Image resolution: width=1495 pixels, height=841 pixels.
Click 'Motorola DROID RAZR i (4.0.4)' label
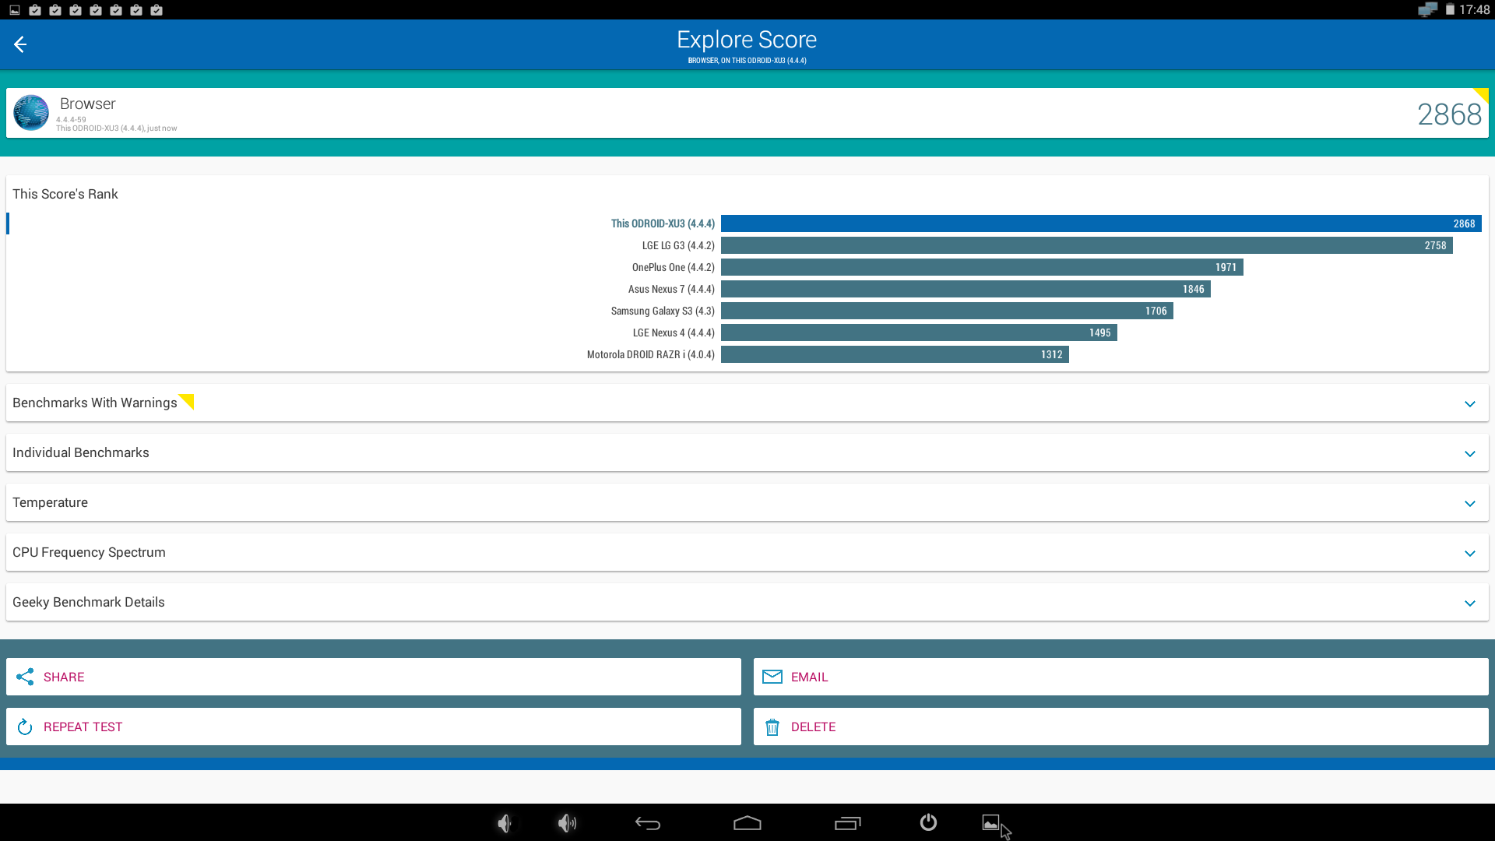[651, 354]
